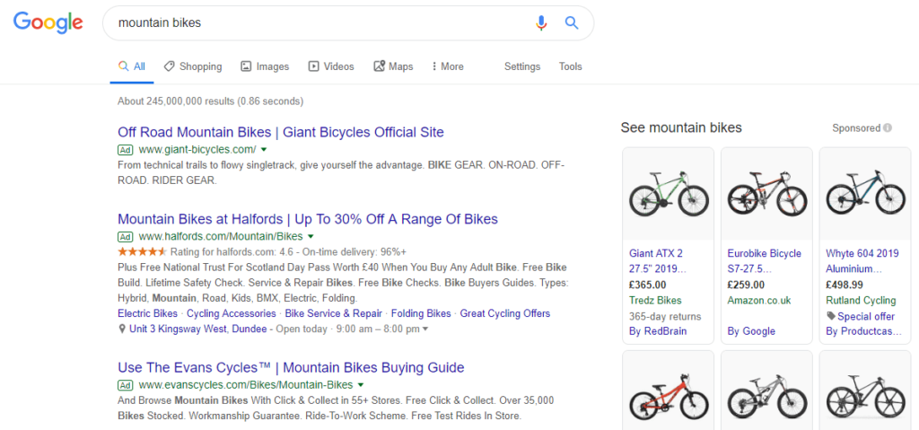Screen dimensions: 919x430
Task: Open search Tools
Action: click(570, 66)
